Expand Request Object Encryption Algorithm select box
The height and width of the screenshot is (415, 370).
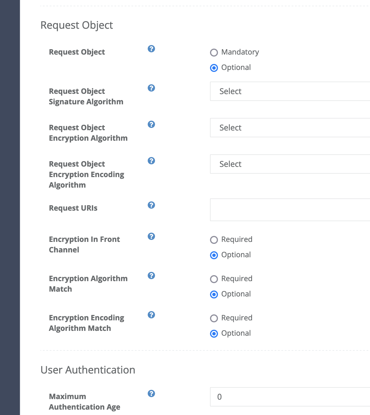(x=290, y=128)
